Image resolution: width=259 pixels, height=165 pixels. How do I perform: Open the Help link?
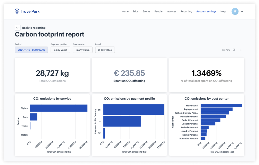223,11
